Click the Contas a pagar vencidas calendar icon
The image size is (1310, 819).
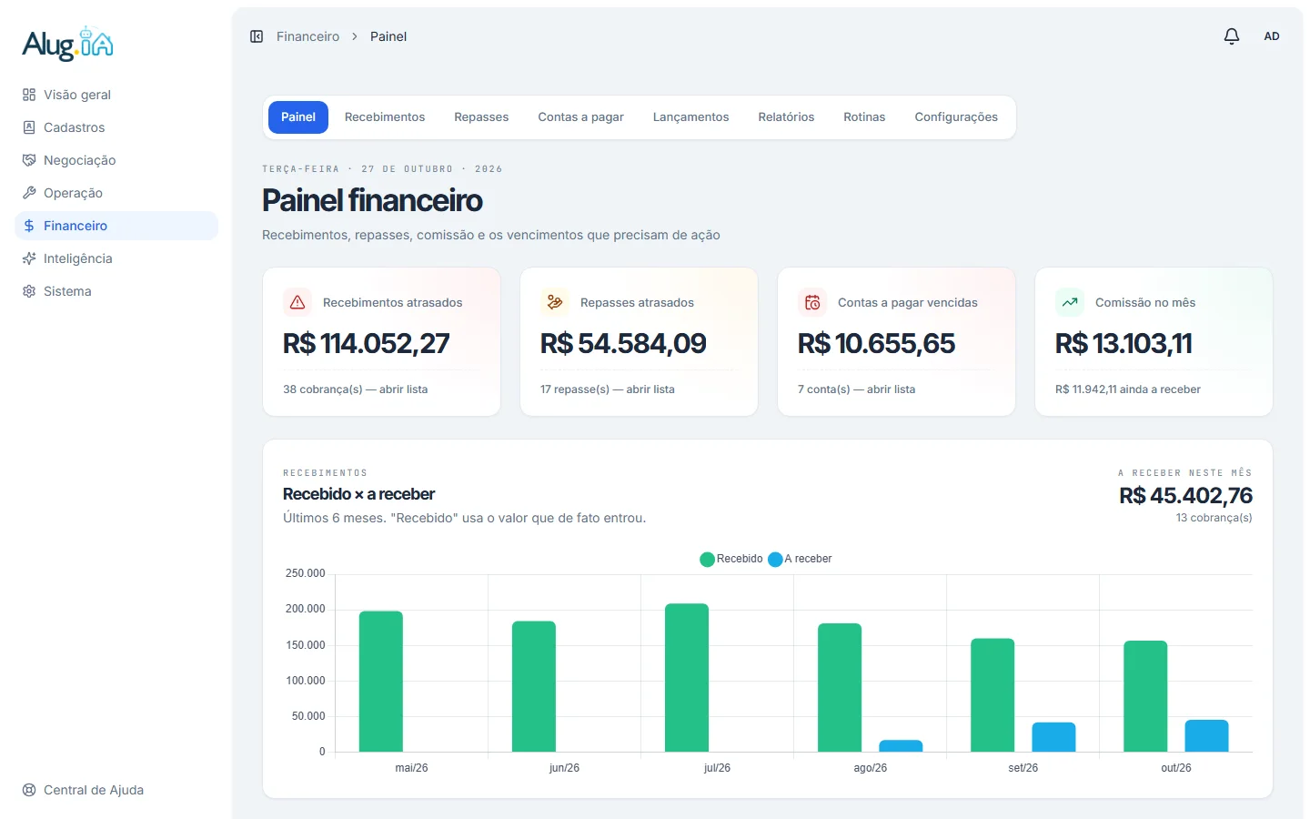(812, 302)
